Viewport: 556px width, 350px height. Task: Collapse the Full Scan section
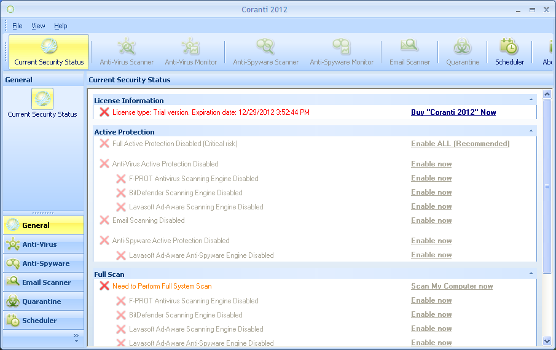[531, 273]
